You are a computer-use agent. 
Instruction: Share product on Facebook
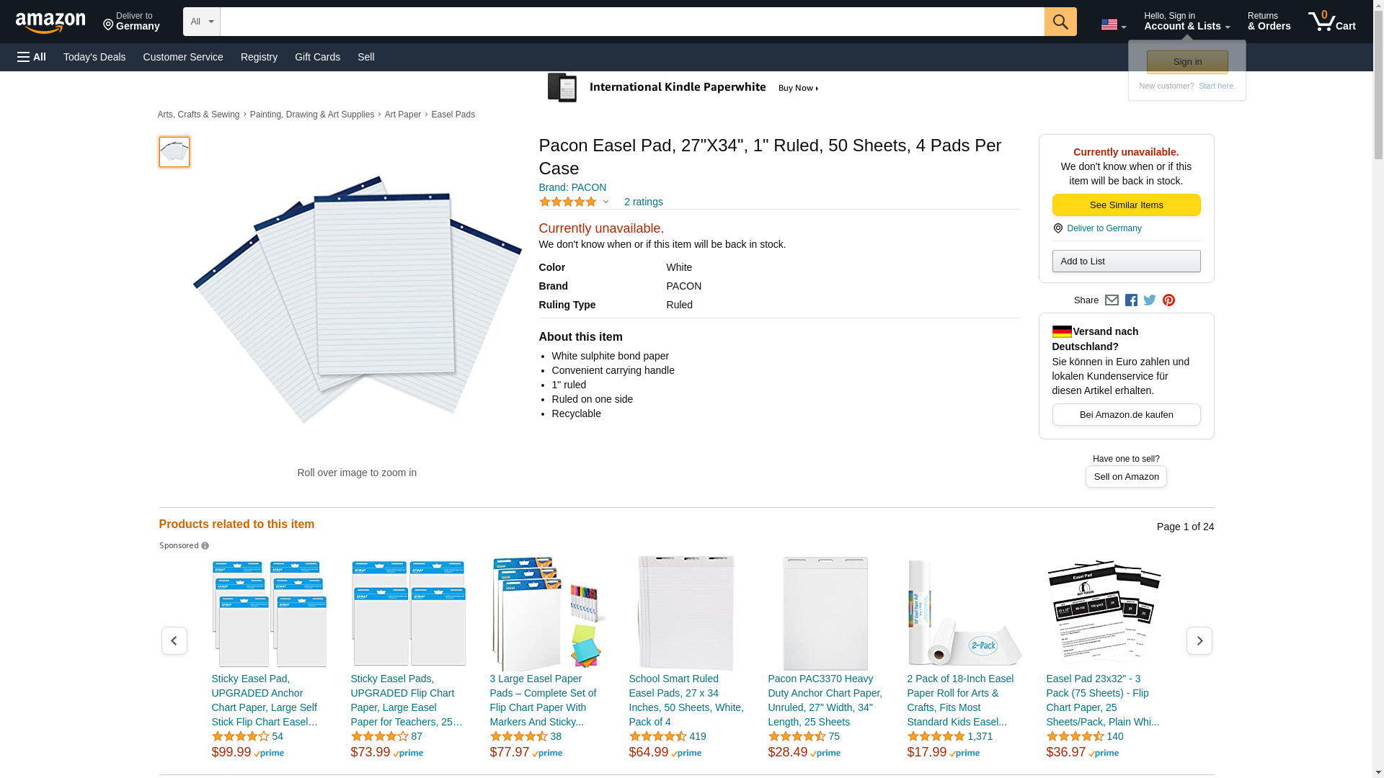click(1131, 300)
